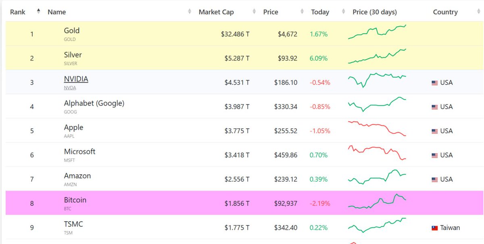Open the Silver asset page
484x244 pixels.
(73, 55)
